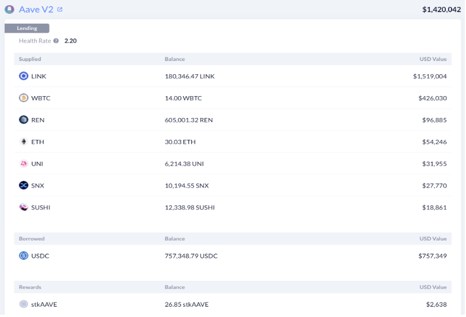Click the Health Rate help question icon
Screen dimensions: 466x317
click(x=56, y=41)
